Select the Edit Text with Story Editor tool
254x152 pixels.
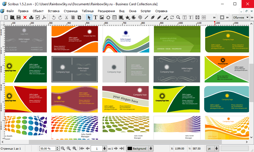191,17
